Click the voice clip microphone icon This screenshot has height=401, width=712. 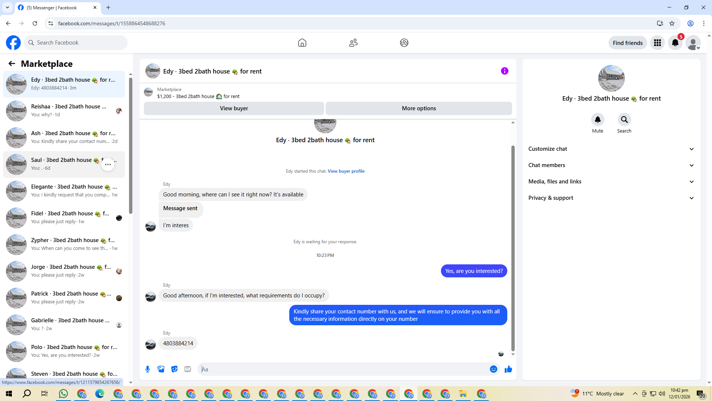coord(148,369)
